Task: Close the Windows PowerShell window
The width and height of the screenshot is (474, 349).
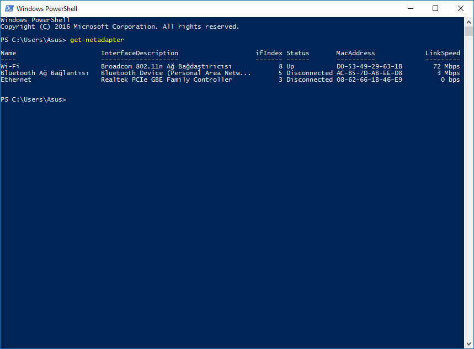Action: coord(460,8)
